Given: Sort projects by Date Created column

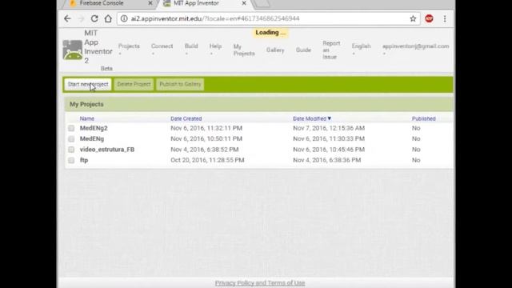Looking at the screenshot, I should 186,118.
